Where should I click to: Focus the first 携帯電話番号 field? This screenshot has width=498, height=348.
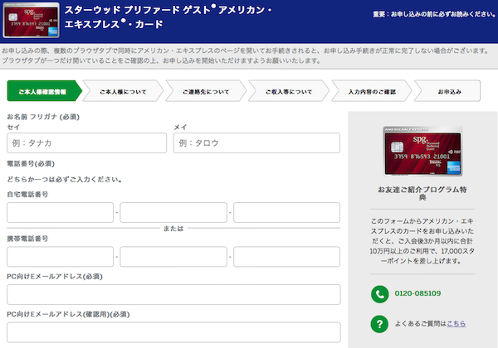[x=60, y=256]
